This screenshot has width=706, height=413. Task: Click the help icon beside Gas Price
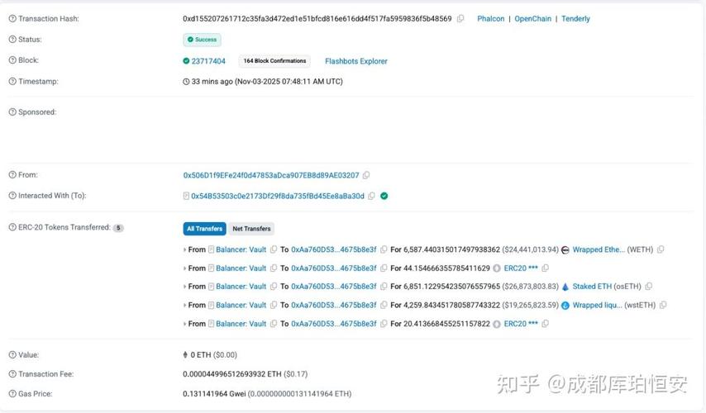12,394
